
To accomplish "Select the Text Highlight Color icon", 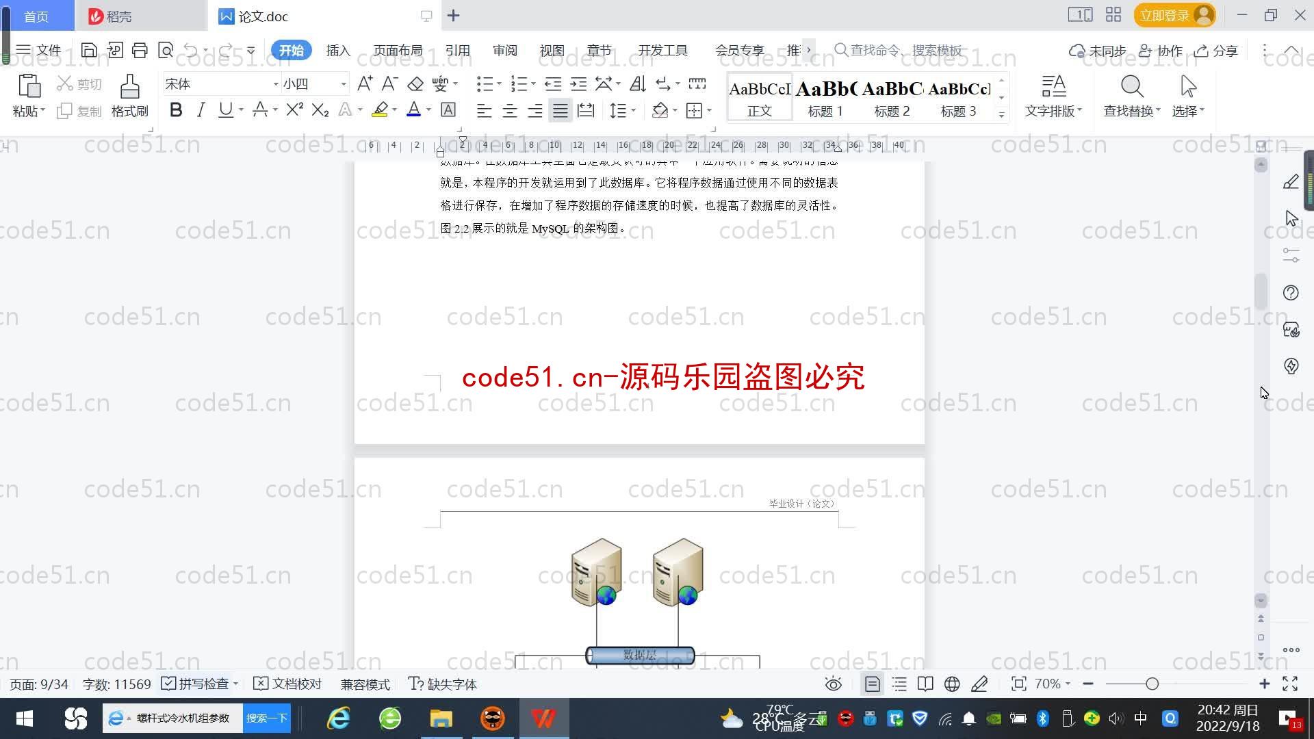I will [x=379, y=109].
